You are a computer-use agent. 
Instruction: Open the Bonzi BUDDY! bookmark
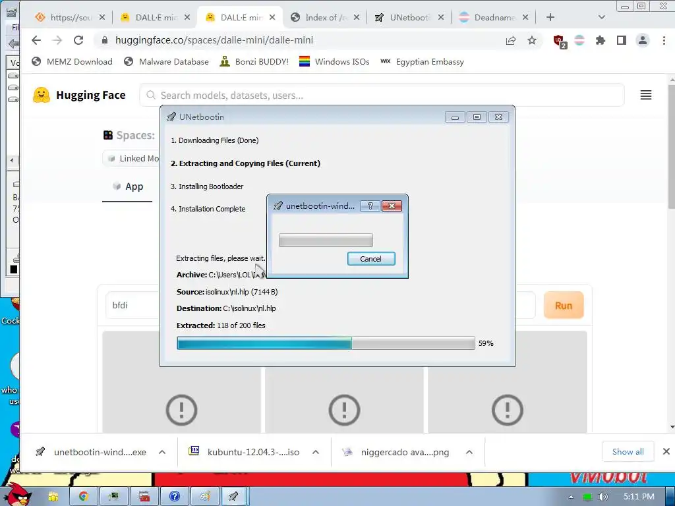point(254,61)
